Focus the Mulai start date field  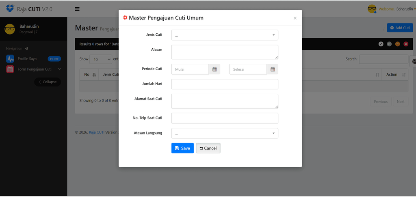click(190, 69)
